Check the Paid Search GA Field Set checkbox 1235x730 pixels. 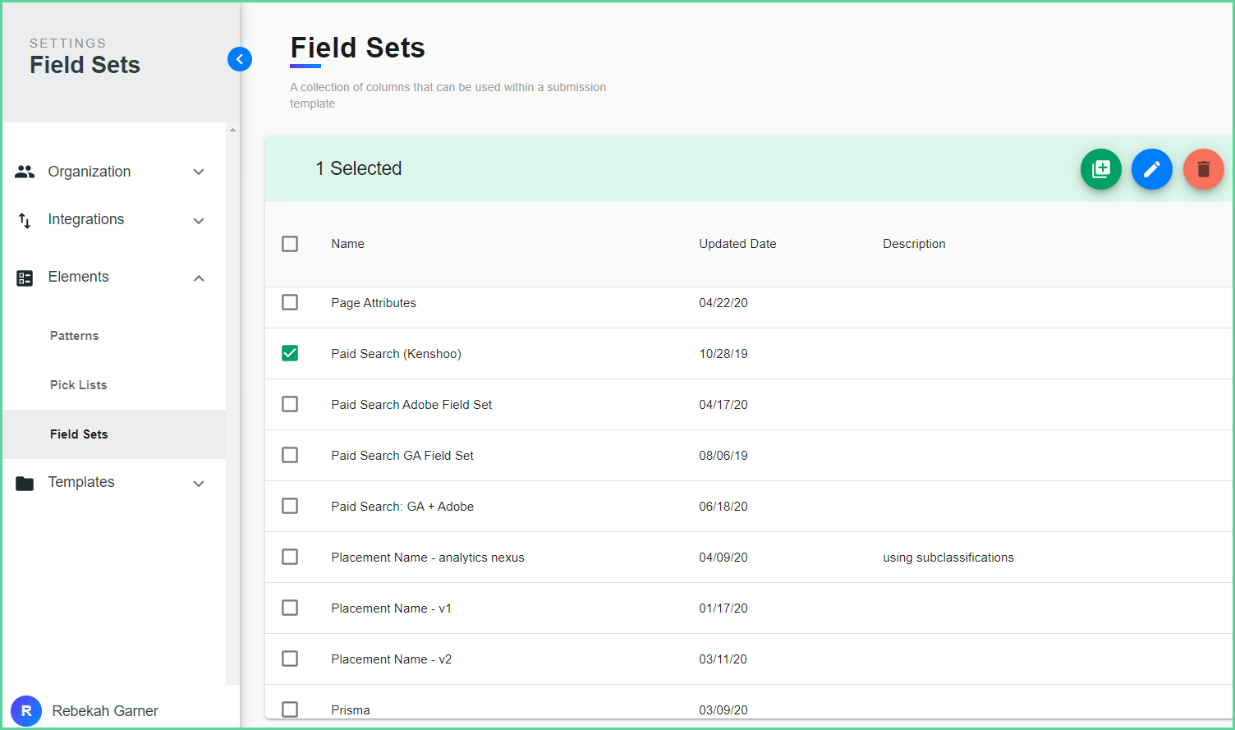[290, 455]
